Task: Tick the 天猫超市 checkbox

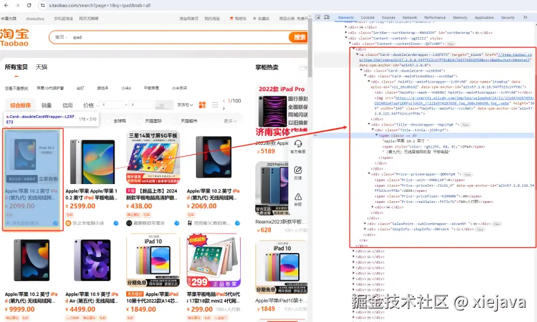Action: tap(175, 121)
